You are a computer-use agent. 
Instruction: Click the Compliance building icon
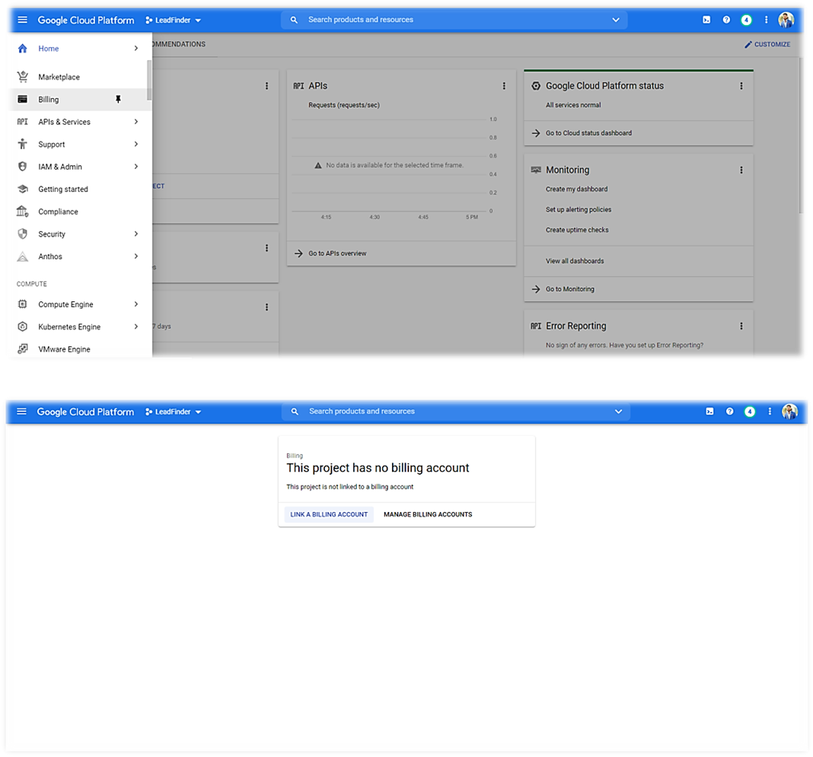coord(23,212)
